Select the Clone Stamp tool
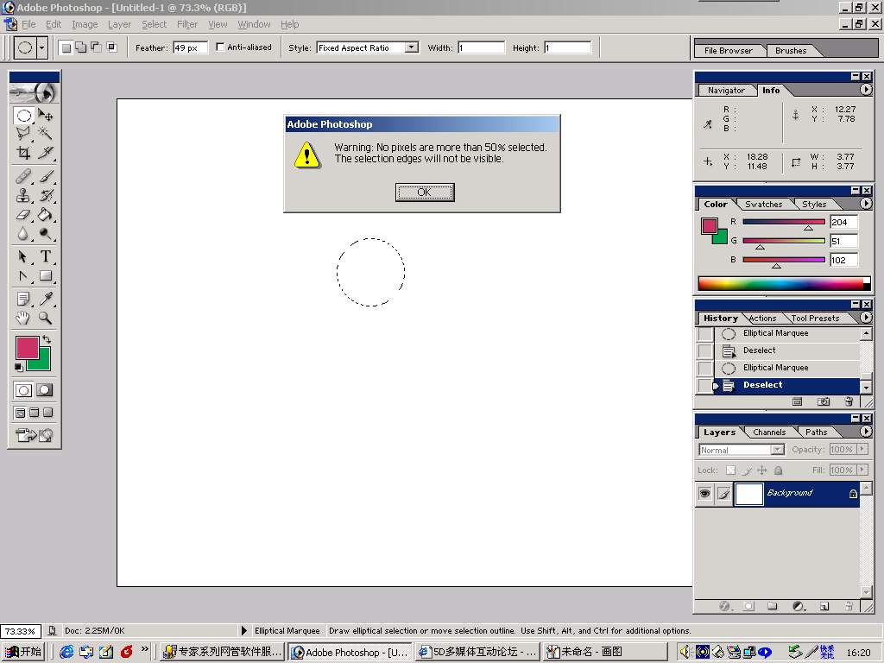Screen dimensions: 884x663 click(23, 196)
